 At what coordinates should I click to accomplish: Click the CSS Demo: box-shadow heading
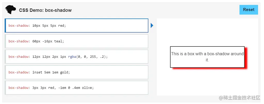(45, 10)
